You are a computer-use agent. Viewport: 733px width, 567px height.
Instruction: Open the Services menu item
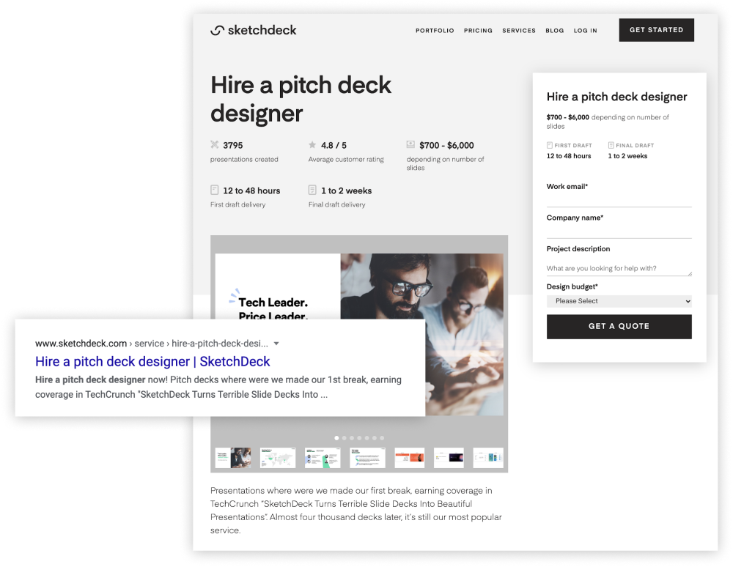coord(519,30)
